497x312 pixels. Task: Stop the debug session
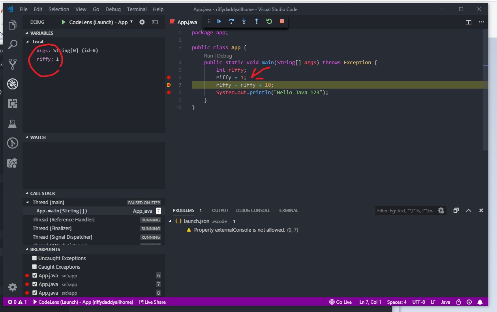coord(282,21)
